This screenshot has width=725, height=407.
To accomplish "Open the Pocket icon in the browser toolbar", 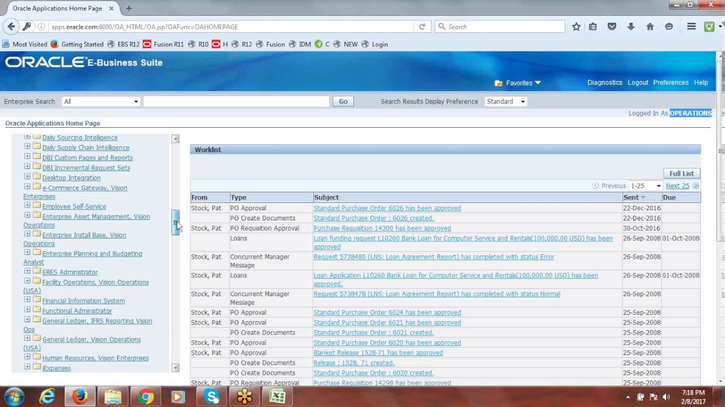I will pos(612,27).
